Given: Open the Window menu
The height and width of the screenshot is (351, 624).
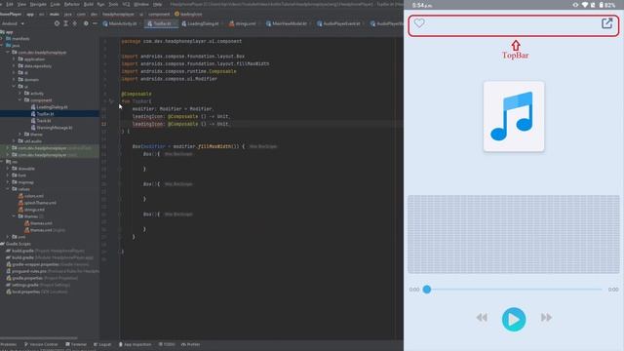Looking at the screenshot, I should pyautogui.click(x=140, y=4).
